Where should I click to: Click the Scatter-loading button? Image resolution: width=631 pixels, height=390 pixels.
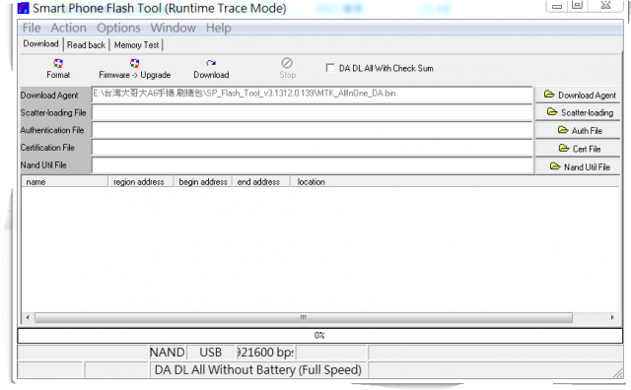point(578,112)
